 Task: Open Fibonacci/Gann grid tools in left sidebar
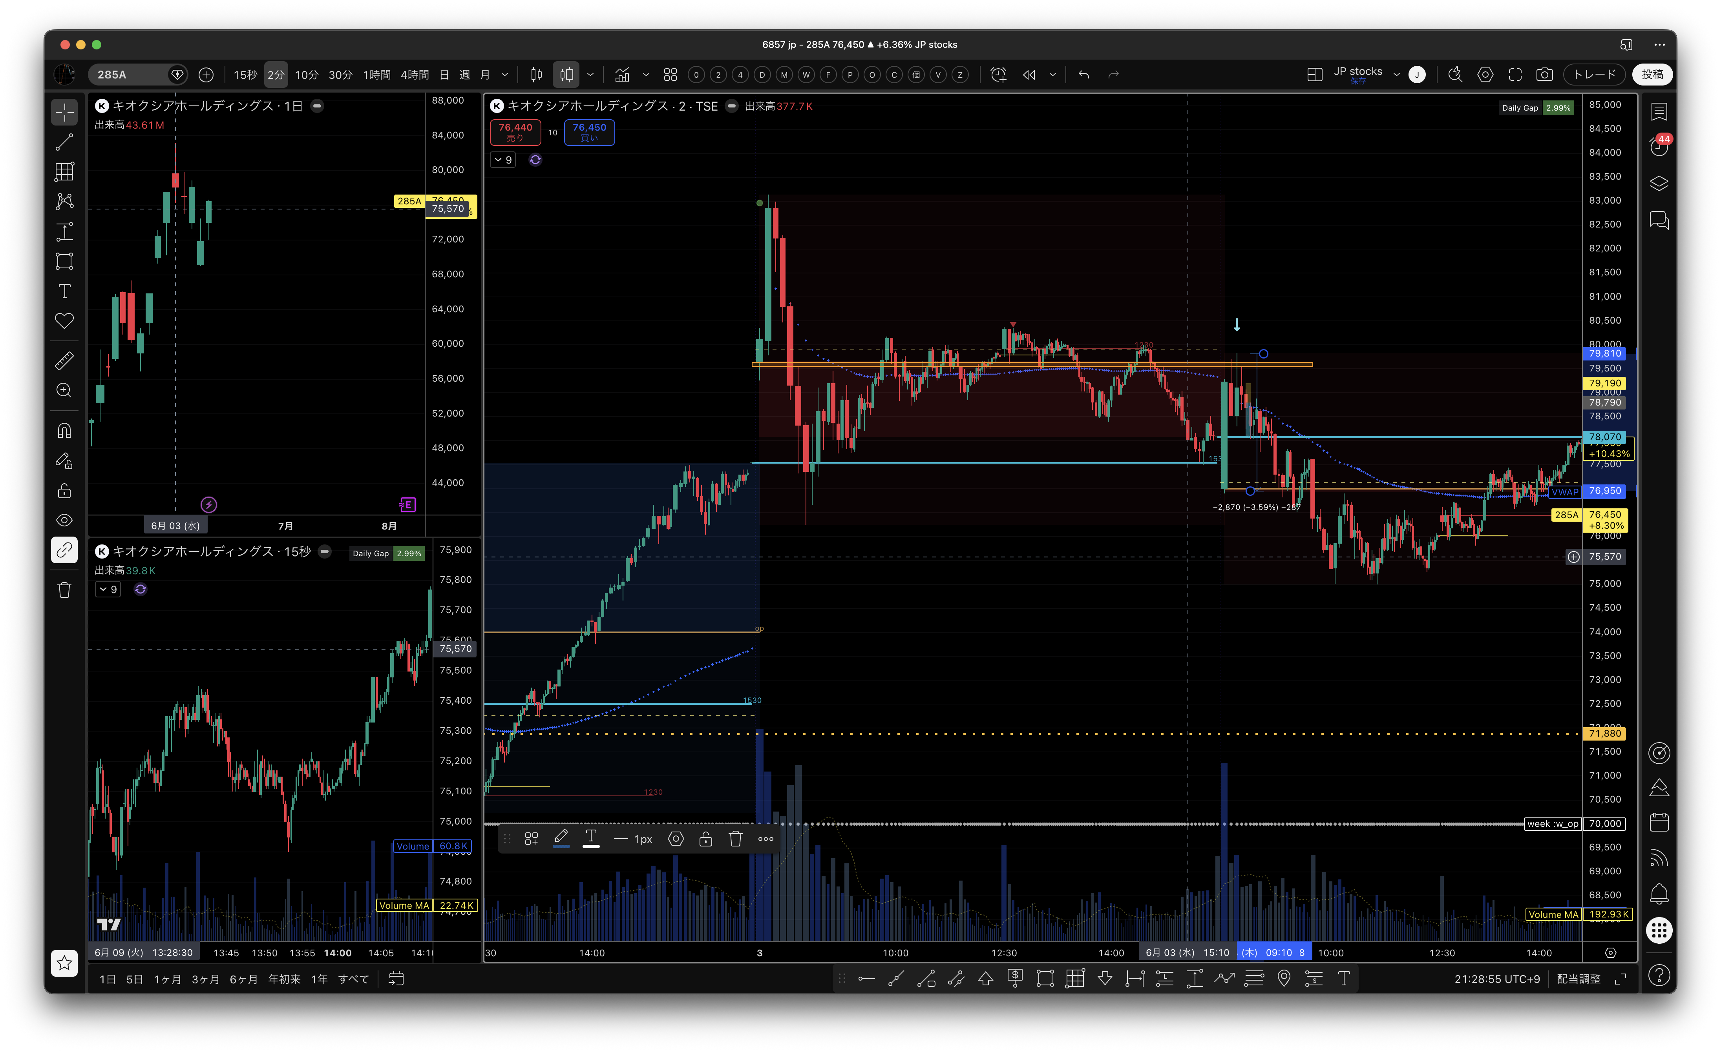point(64,172)
